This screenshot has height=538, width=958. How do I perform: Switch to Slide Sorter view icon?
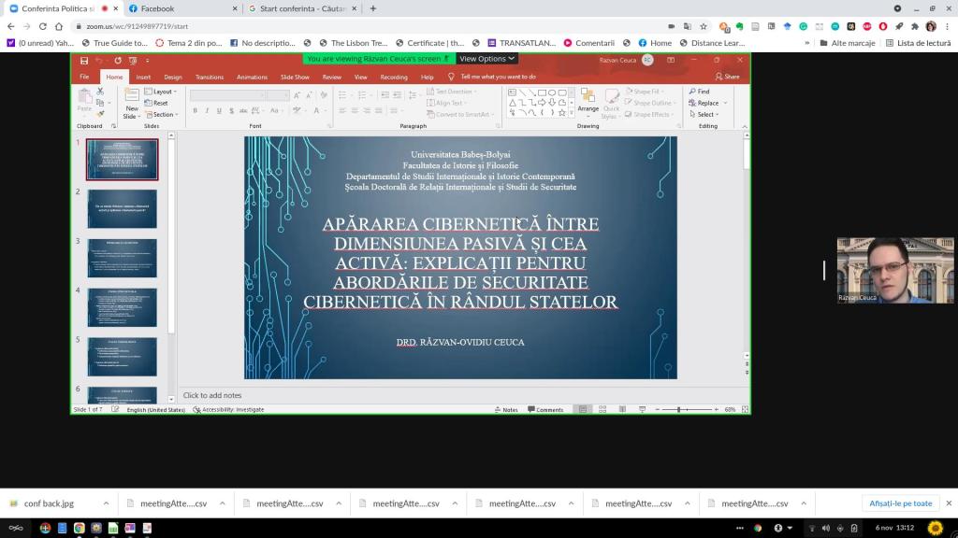(601, 409)
